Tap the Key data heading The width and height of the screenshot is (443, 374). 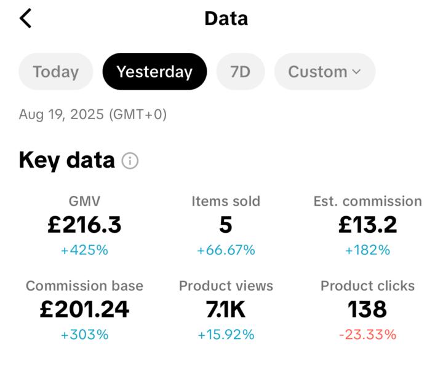[x=67, y=160]
